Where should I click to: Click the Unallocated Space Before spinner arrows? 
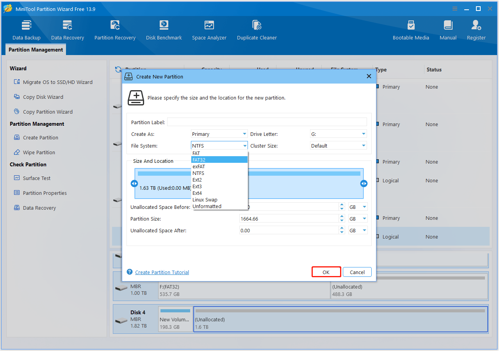342,207
